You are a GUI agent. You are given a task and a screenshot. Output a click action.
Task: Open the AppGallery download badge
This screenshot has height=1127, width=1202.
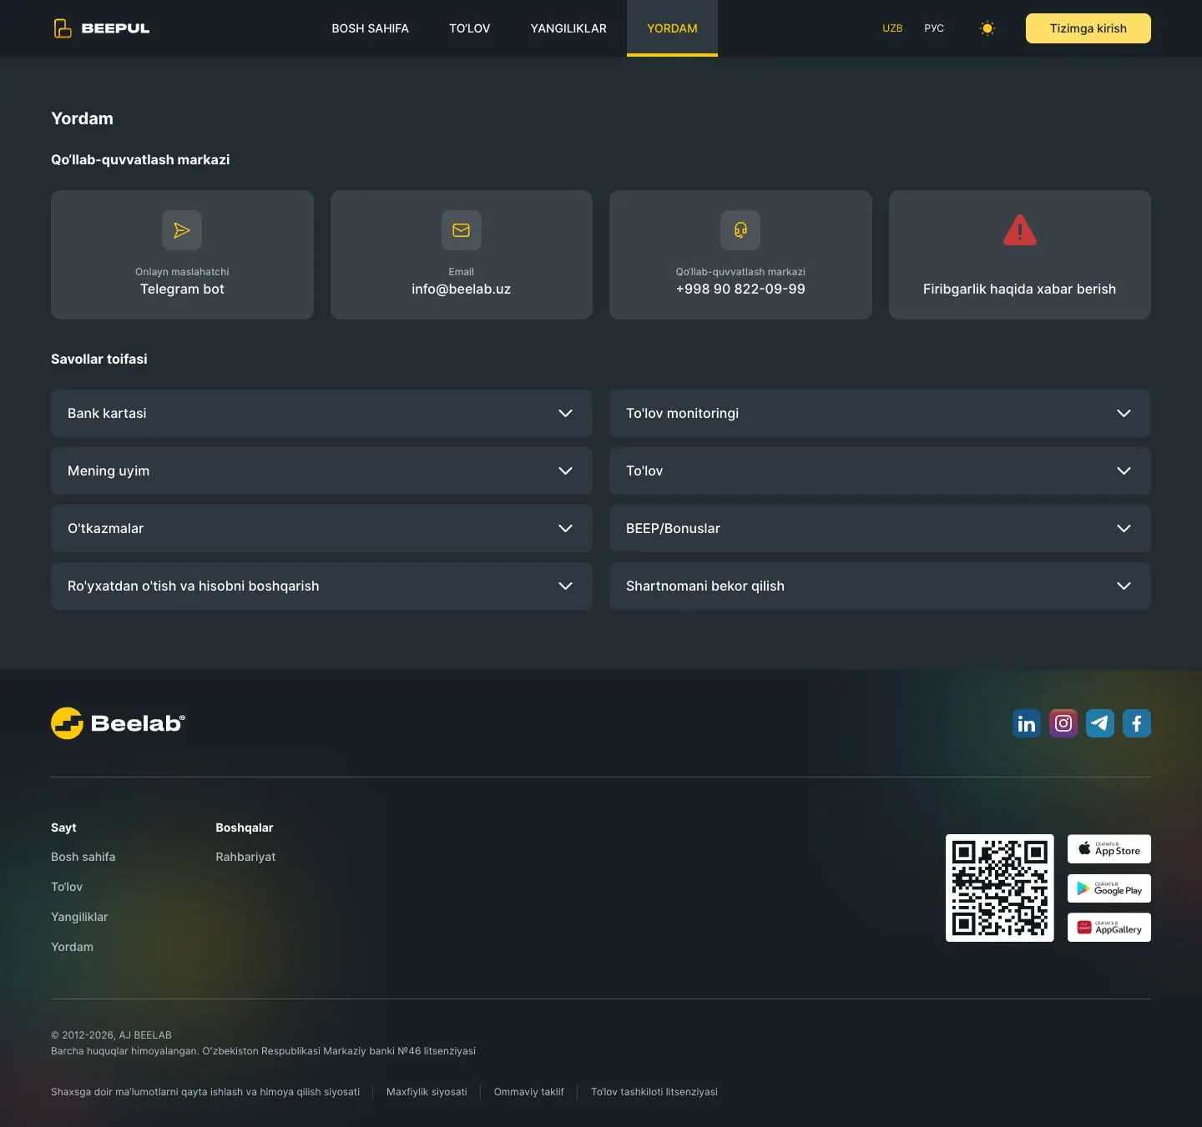pos(1109,928)
